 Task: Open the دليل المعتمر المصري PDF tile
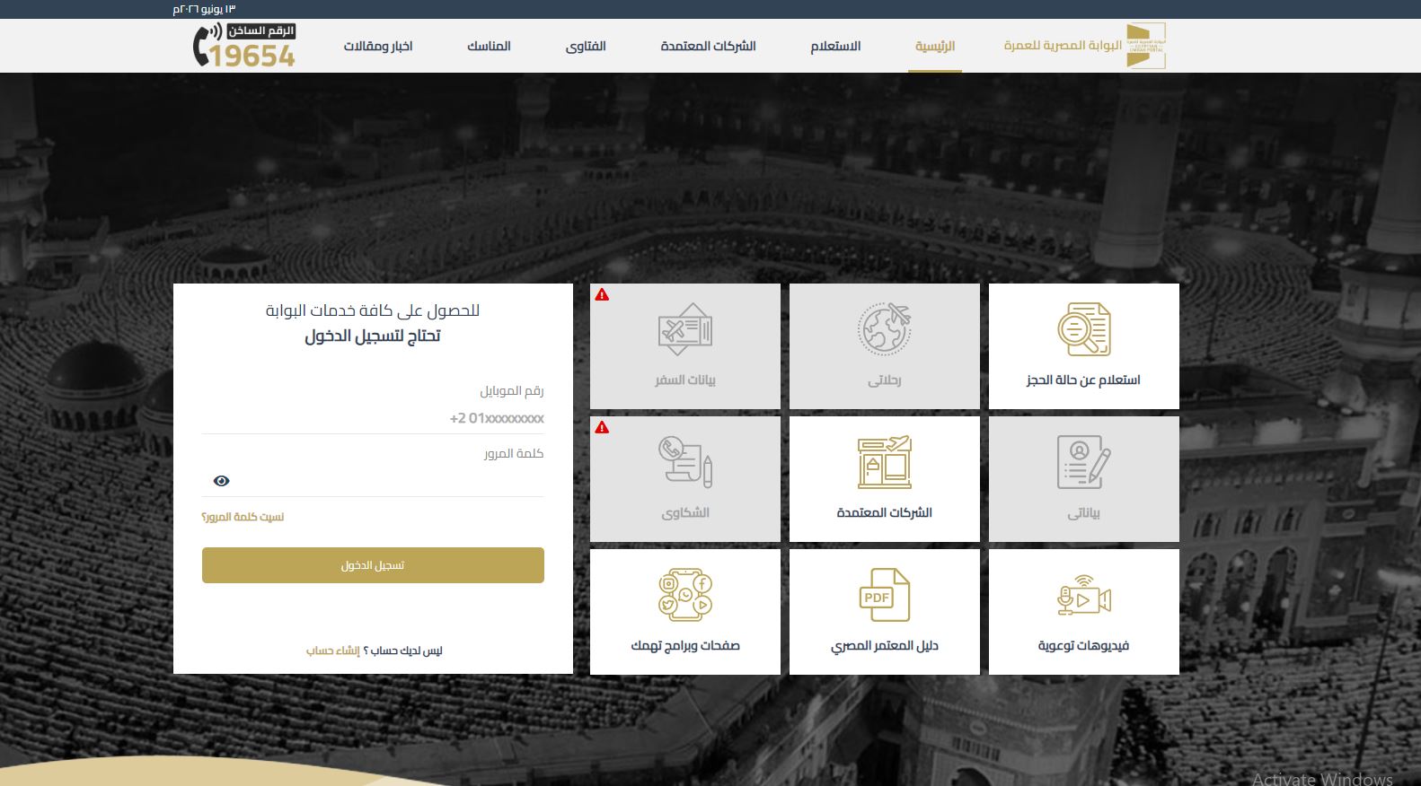[885, 612]
